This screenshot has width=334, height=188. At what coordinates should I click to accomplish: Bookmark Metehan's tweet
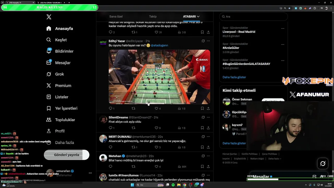point(202,167)
